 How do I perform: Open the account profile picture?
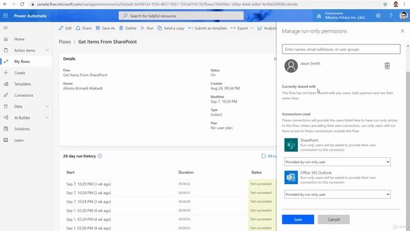point(404,15)
